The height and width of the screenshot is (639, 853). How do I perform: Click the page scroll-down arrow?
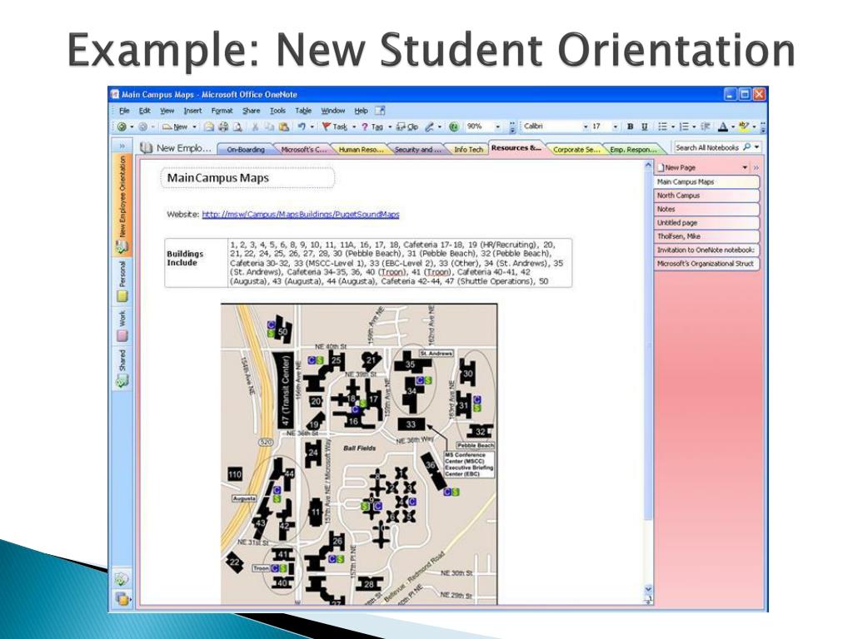click(x=647, y=589)
